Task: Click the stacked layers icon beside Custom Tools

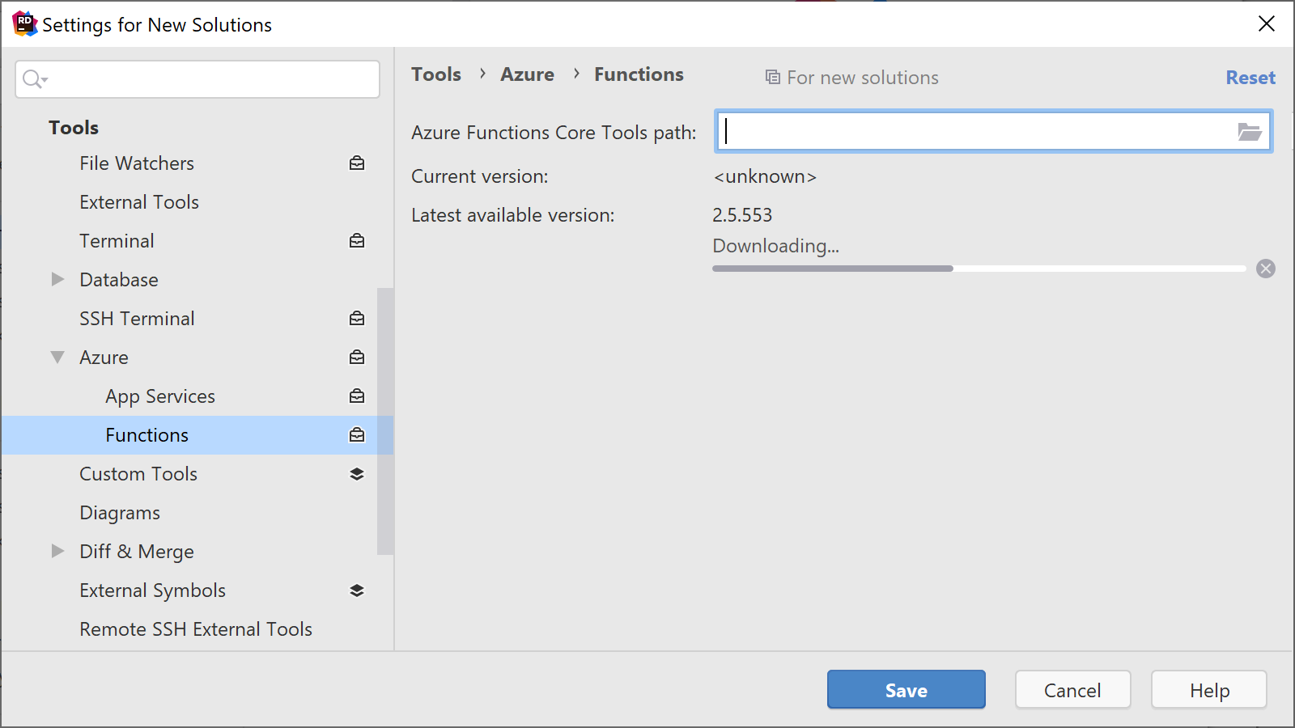Action: click(x=357, y=474)
